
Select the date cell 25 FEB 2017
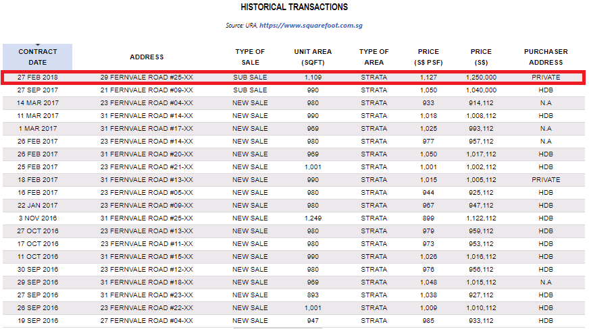coord(38,167)
